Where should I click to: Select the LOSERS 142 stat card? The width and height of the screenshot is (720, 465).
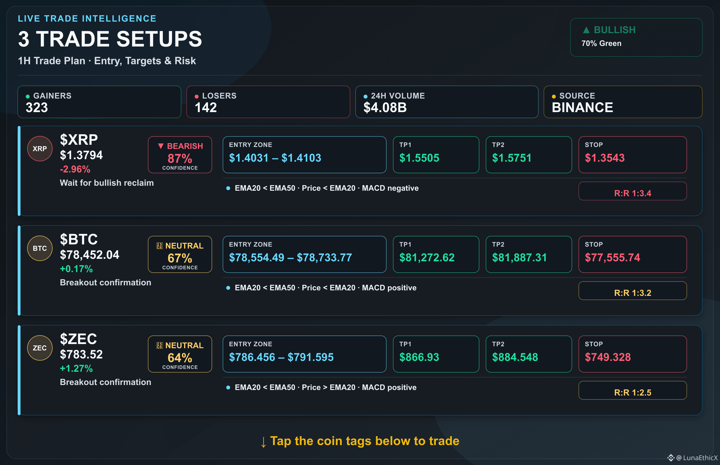pos(268,102)
